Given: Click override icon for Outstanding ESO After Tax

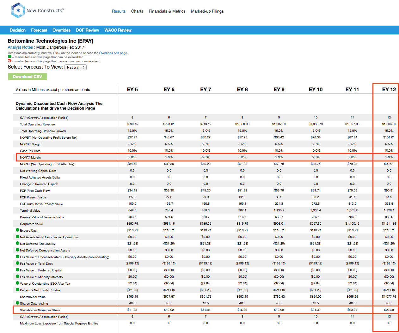Looking at the screenshot, I should tap(18, 283).
